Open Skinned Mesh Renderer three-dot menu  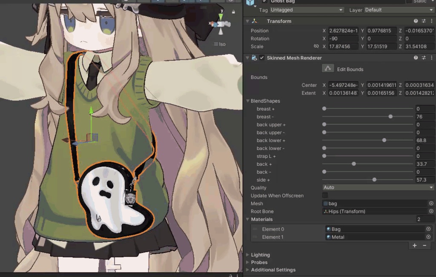click(432, 58)
